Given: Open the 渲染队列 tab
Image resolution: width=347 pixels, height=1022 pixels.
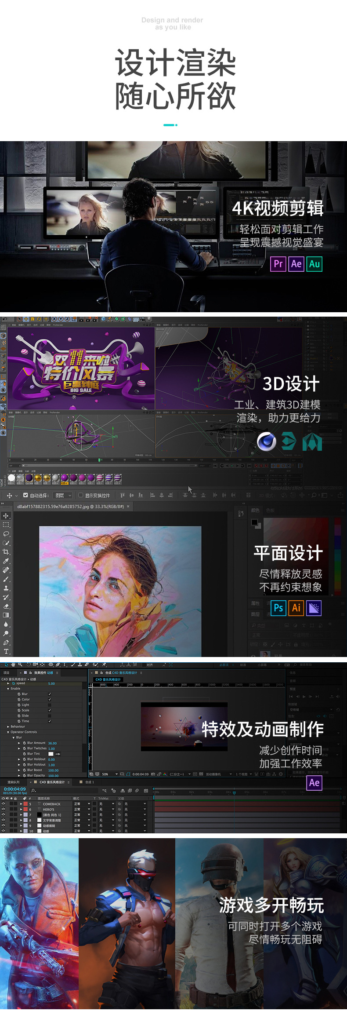Looking at the screenshot, I should [x=13, y=782].
